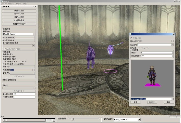
Task: Expand the 客户端网格的长宽度 dropdown
Action: pos(33,46)
